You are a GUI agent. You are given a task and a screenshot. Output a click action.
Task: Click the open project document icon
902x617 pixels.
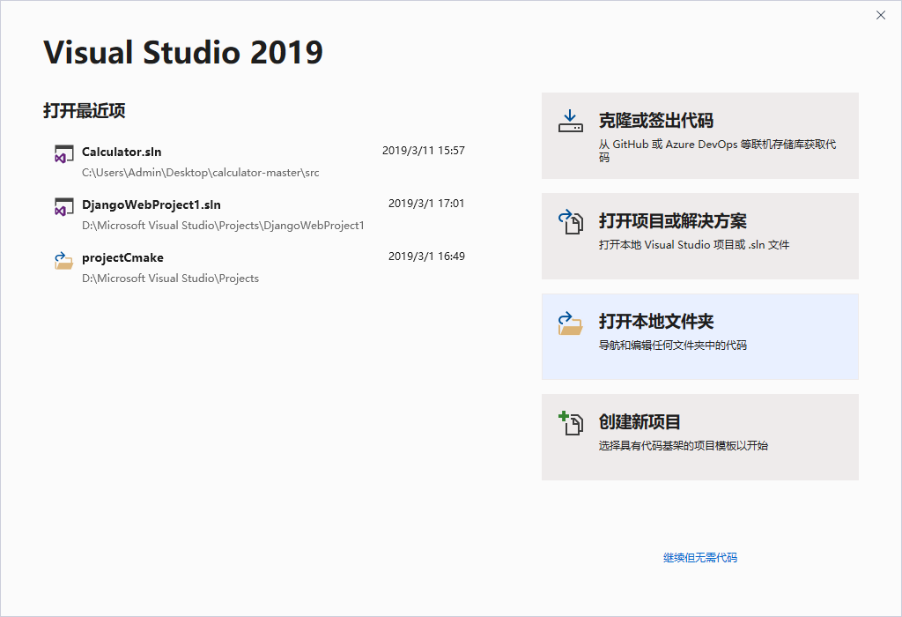tap(571, 222)
